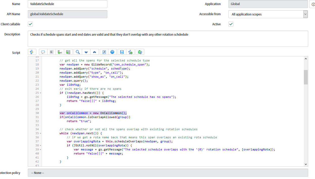315x179 pixels.
Task: Click the script editor scroll down arrow
Action: click(306, 164)
